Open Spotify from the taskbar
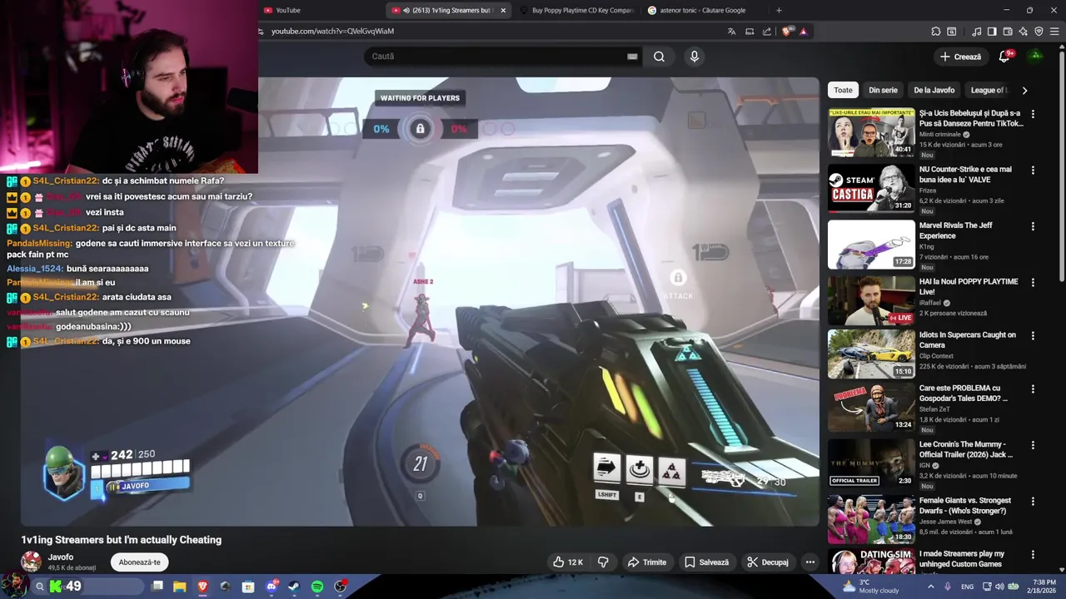 pyautogui.click(x=317, y=587)
